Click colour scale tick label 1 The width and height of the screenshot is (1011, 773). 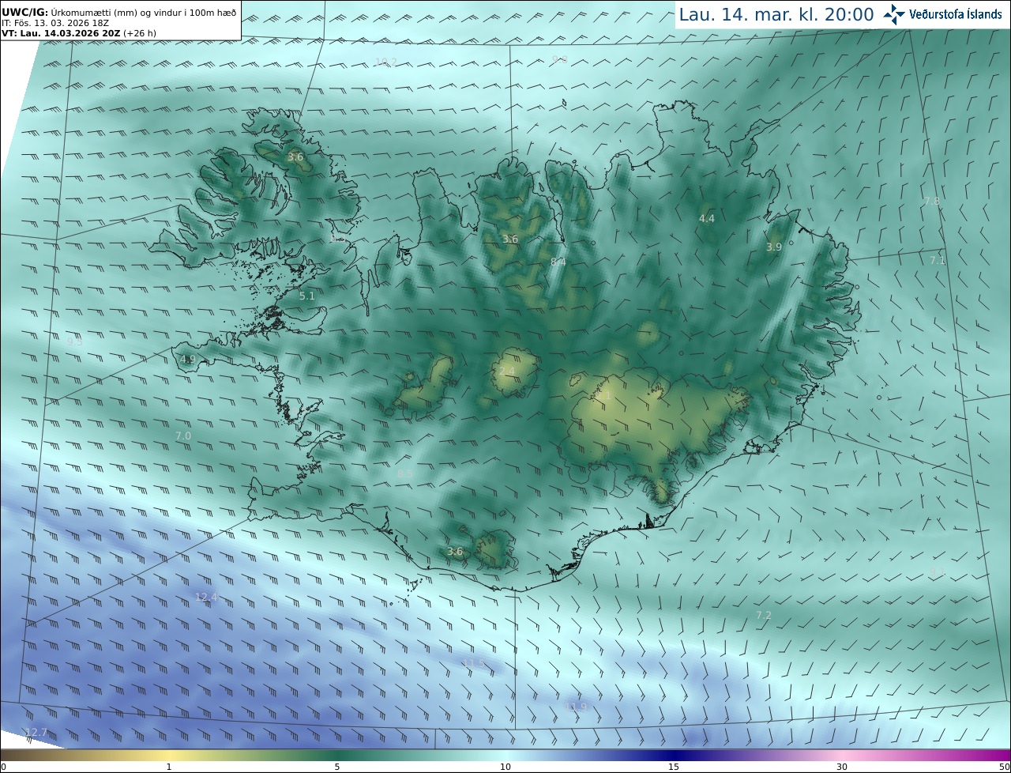tap(169, 767)
